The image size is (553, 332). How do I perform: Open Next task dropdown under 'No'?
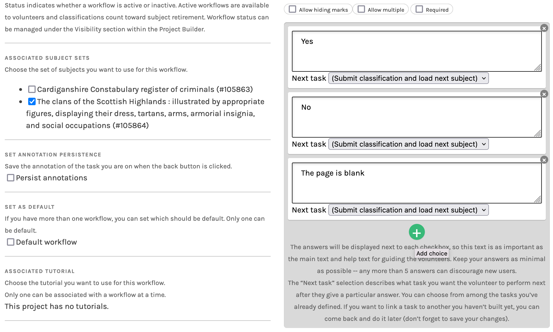409,144
